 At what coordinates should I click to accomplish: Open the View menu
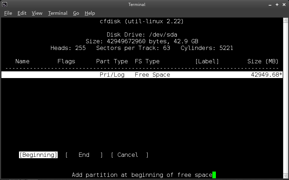37,13
